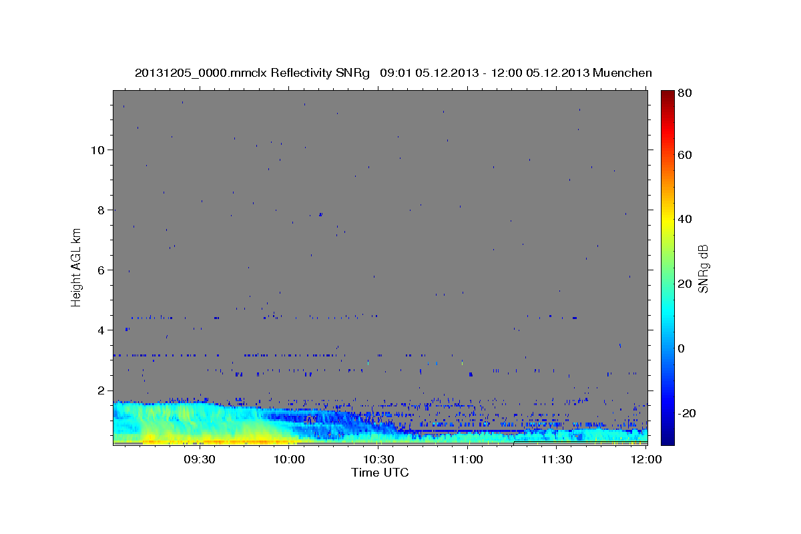Viewport: 801px width, 534px height.
Task: Click the 12:00 time tick label
Action: tap(646, 459)
